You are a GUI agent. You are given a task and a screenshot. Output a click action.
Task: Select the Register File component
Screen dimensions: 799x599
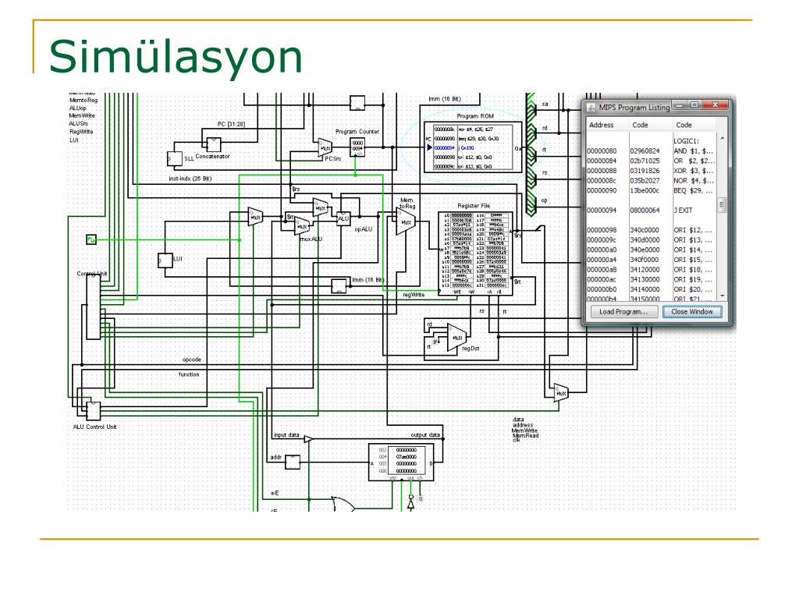(475, 253)
